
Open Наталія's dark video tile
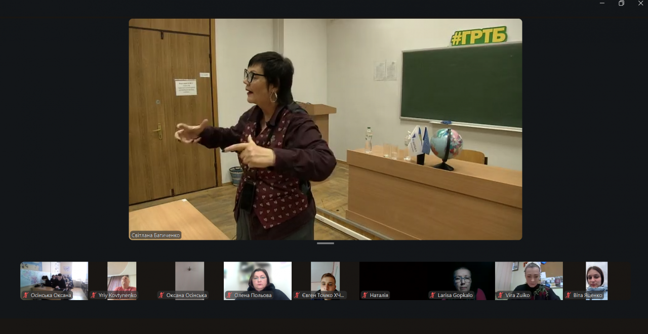393,277
